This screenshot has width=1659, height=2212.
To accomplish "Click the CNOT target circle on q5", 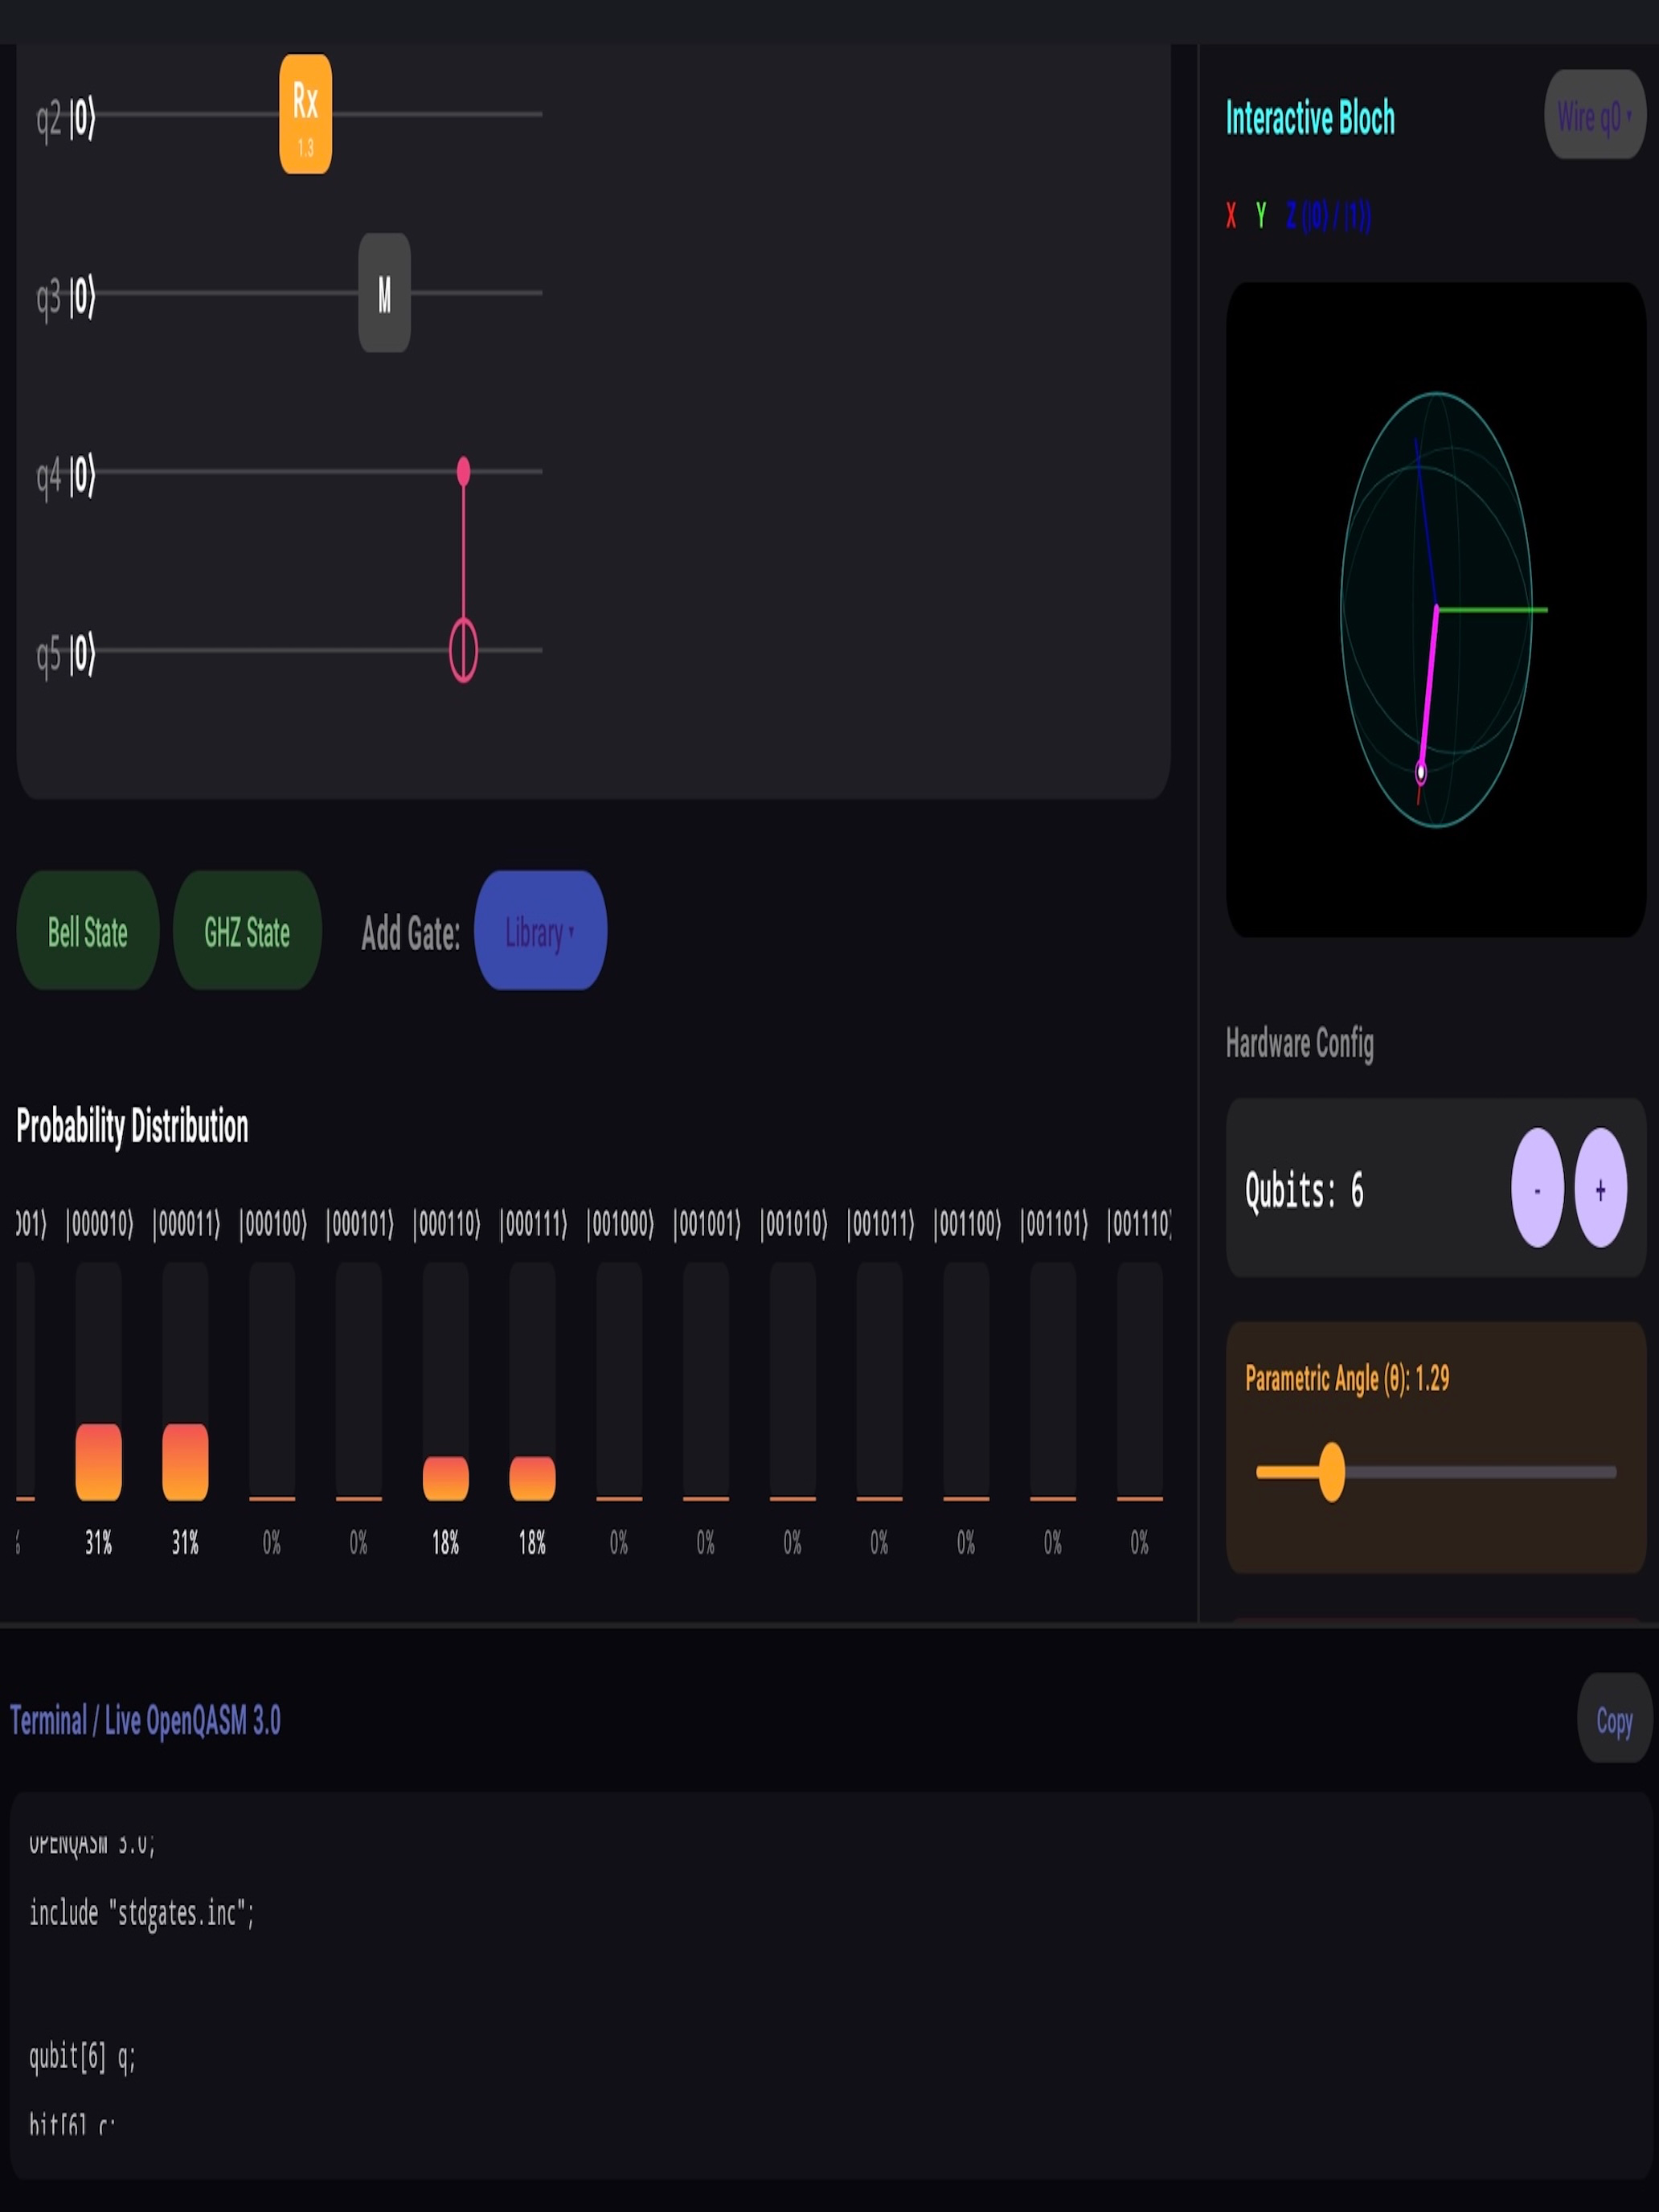I will click(463, 651).
